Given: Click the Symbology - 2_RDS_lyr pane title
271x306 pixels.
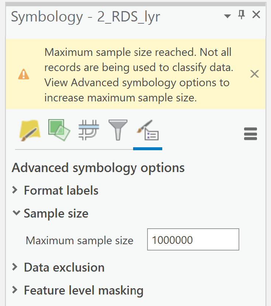Looking at the screenshot, I should coord(86,16).
